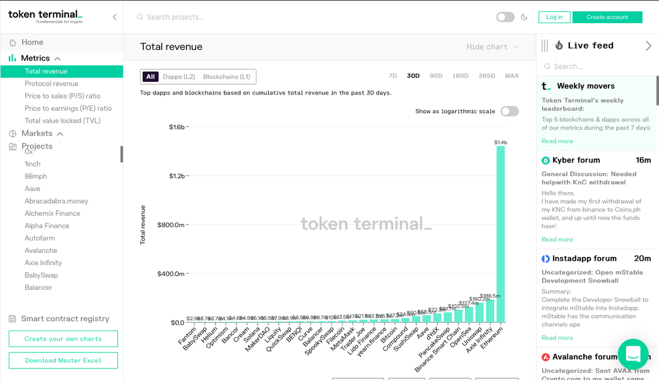This screenshot has width=659, height=380.
Task: Click the Projects folder icon
Action: [13, 147]
